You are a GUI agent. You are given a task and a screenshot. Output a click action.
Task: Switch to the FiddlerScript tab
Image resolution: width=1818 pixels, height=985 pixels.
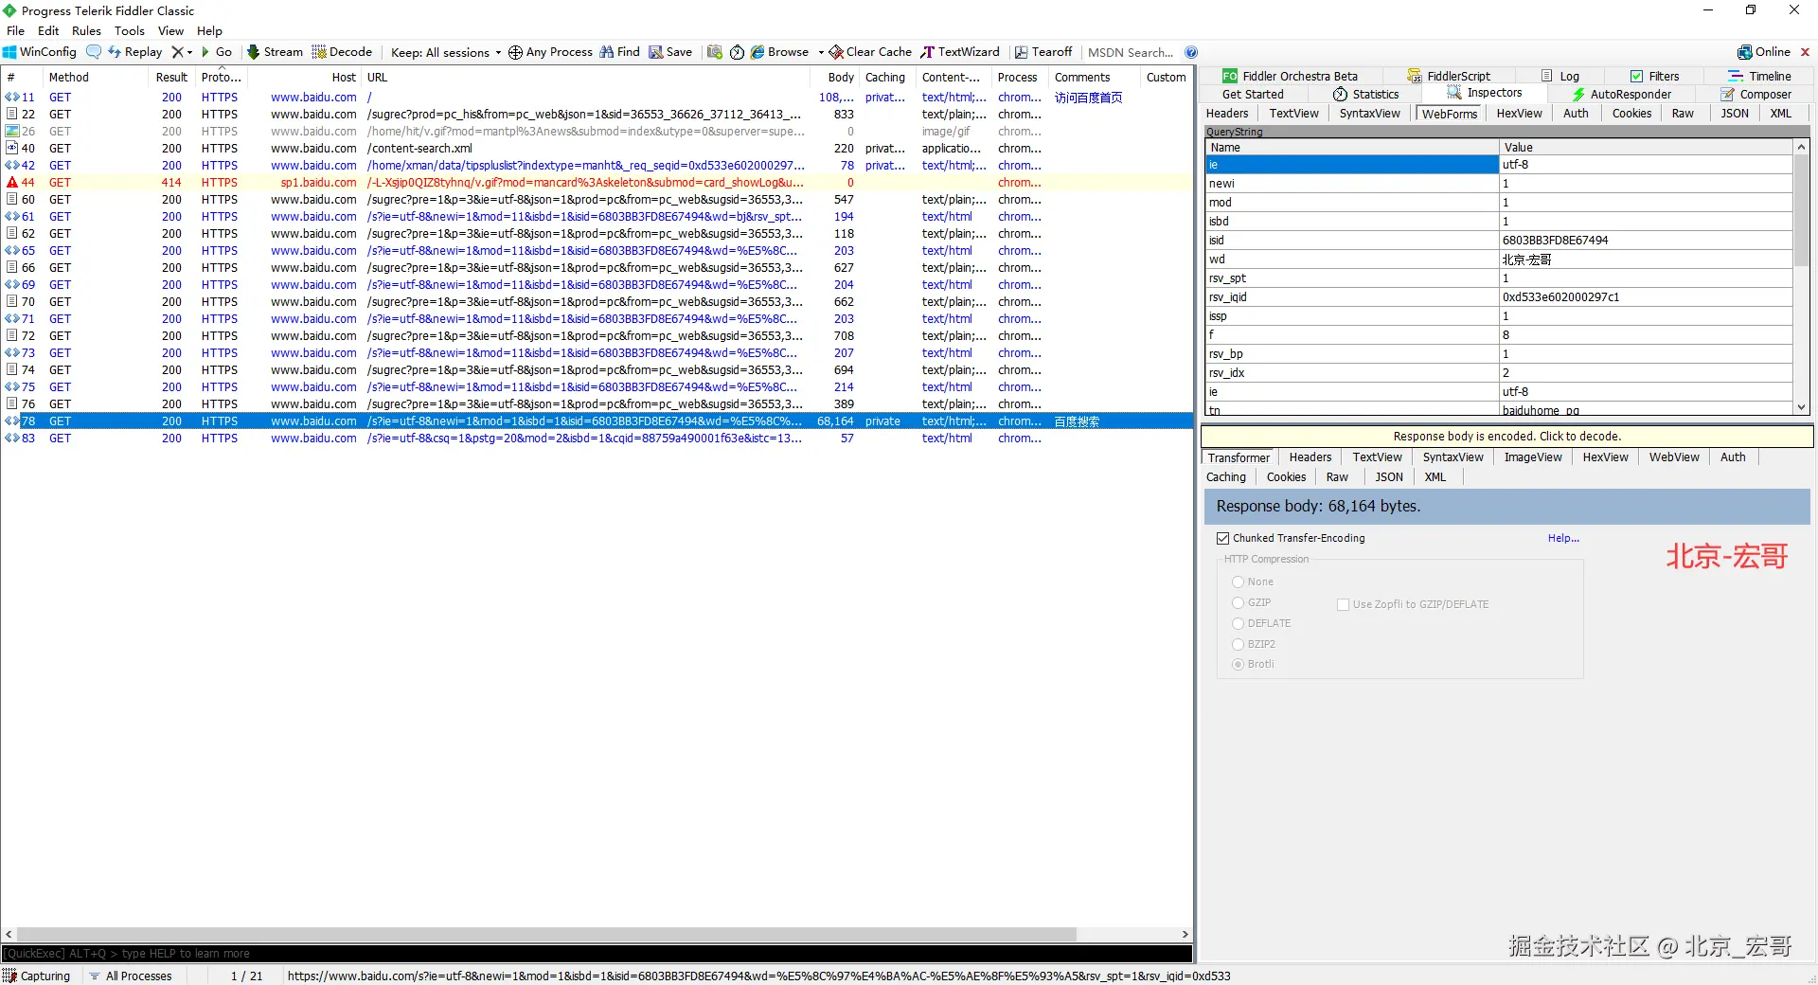1449,76
